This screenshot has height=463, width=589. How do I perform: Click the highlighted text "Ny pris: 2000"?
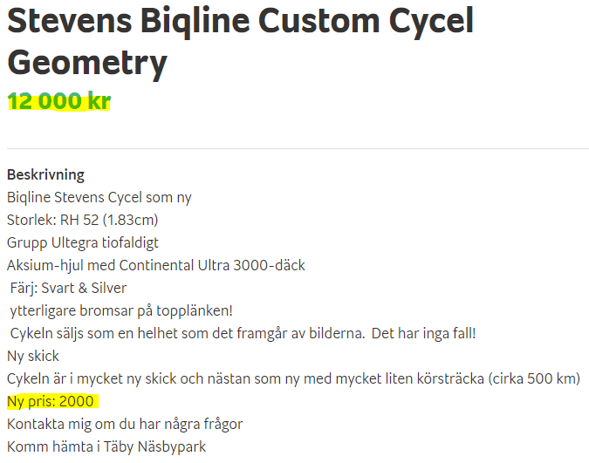52,401
